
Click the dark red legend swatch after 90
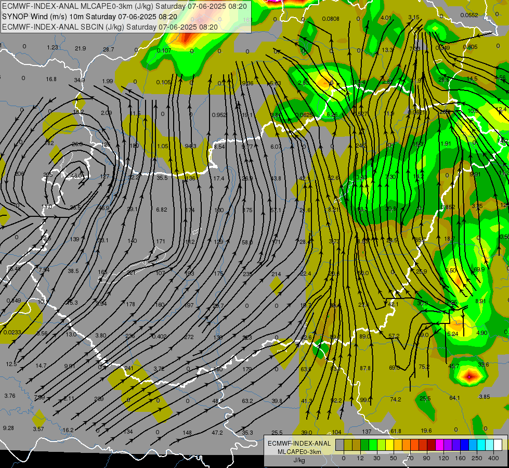coord(431,445)
